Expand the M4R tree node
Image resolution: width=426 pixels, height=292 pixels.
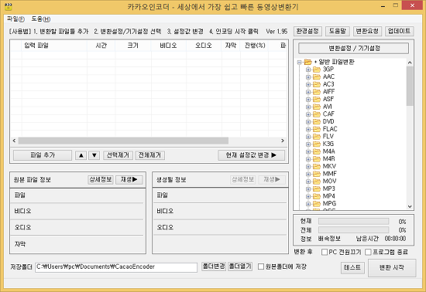coord(308,159)
